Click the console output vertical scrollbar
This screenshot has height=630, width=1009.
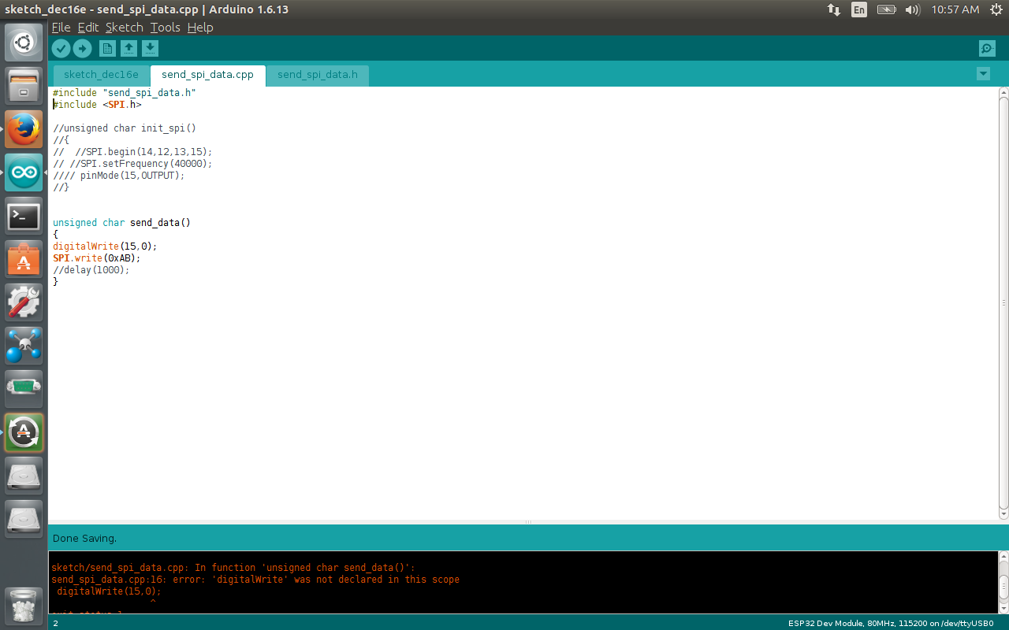coord(1003,583)
